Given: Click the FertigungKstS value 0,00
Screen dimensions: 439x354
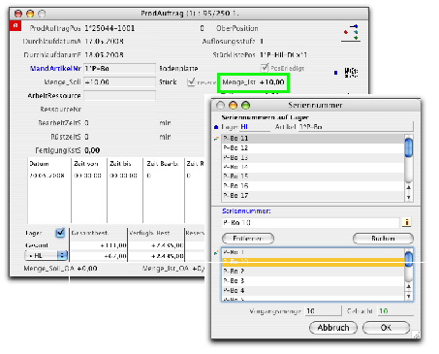Looking at the screenshot, I should (x=92, y=150).
